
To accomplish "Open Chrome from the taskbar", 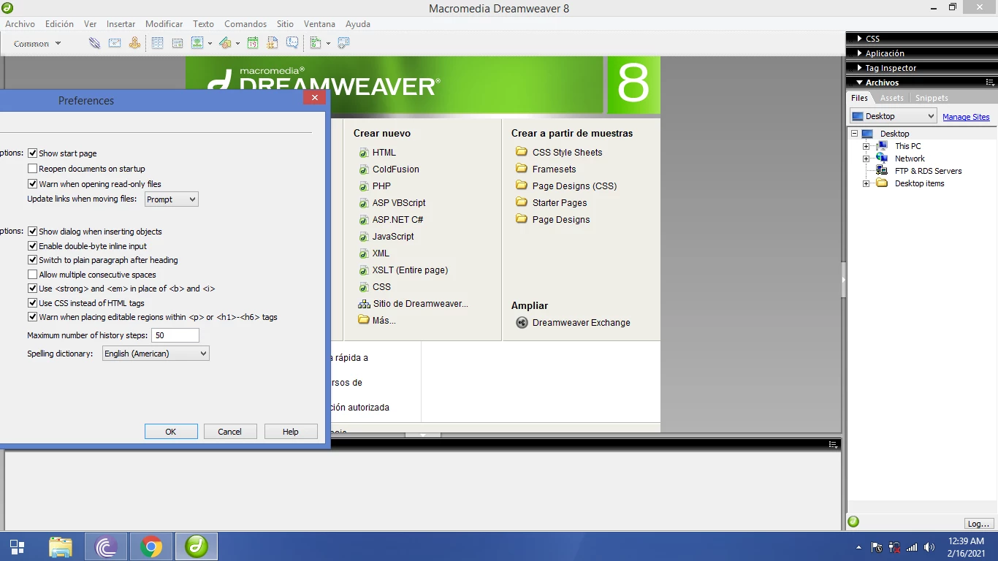I will click(x=151, y=546).
